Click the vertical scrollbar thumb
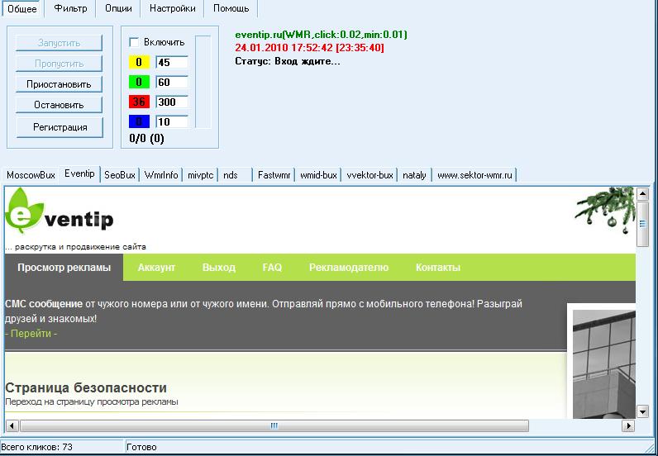Screen dimensions: 658x456 tap(643, 224)
